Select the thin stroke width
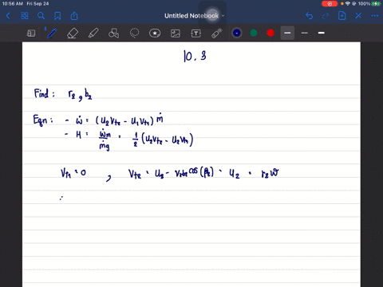Viewport: 383px width, 287px height. point(305,33)
